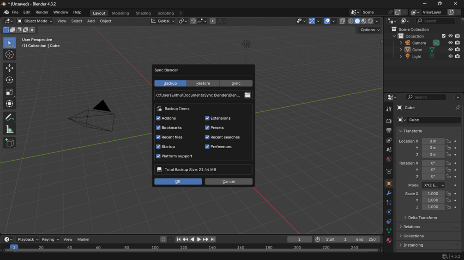Open the Object Data properties tab

pyautogui.click(x=389, y=231)
